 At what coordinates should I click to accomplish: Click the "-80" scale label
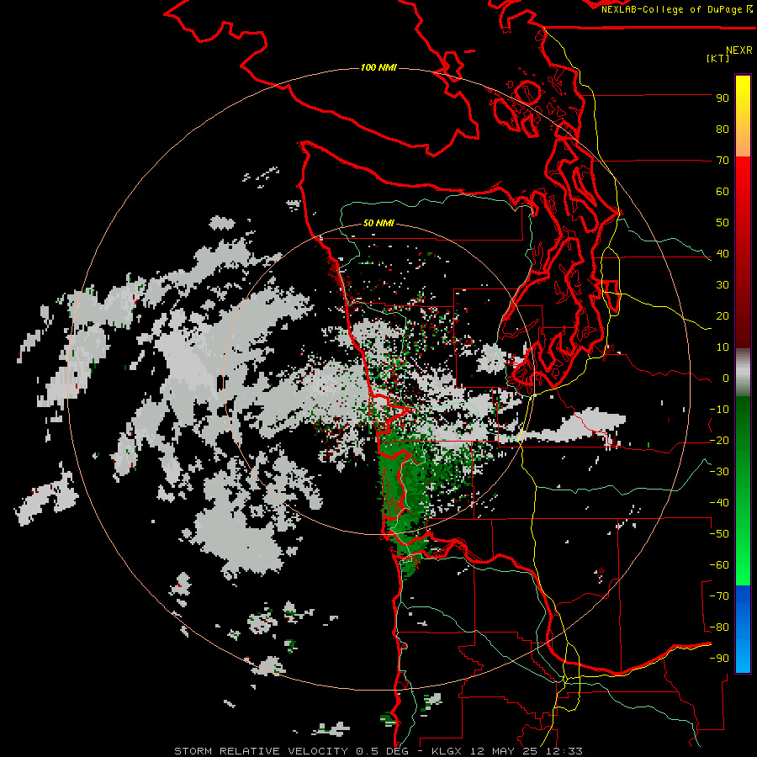coord(719,627)
